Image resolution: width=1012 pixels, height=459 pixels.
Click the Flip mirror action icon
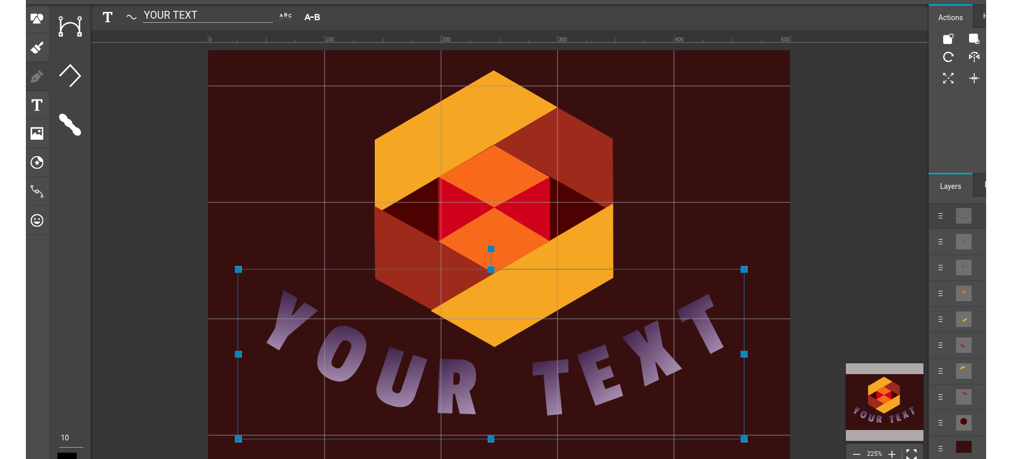tap(974, 57)
